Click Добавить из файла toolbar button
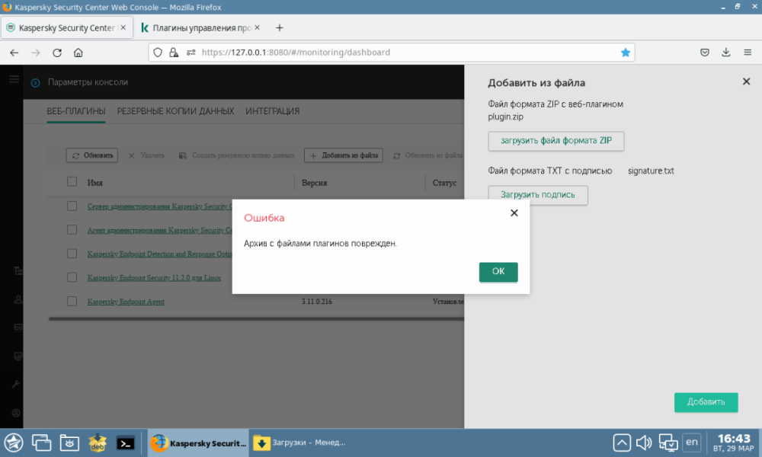Screen dimensions: 762x457 coord(344,155)
